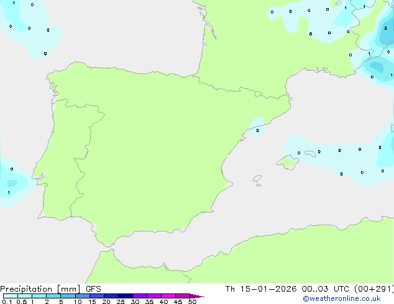This screenshot has height=304, width=394.
Task: Click the '25' legend scale label
Action: coord(121,302)
